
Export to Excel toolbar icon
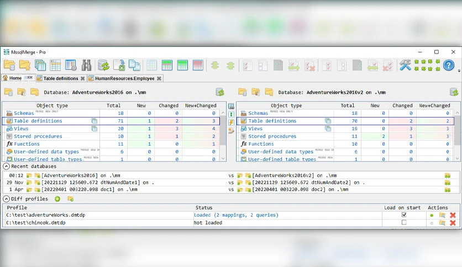119,65
